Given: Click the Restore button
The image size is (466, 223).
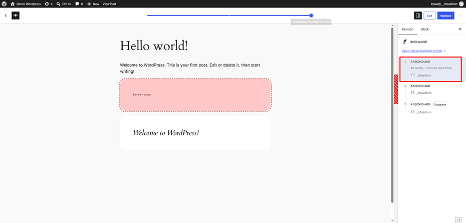Looking at the screenshot, I should pyautogui.click(x=446, y=16).
